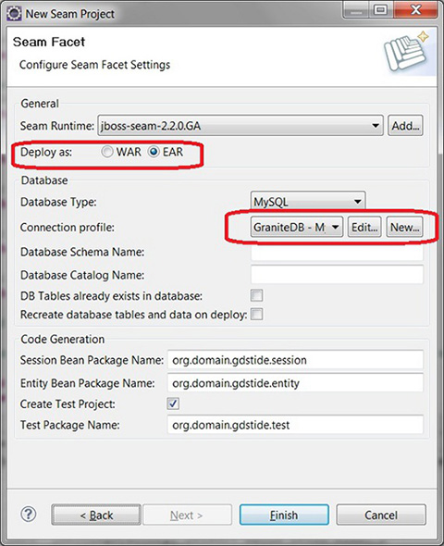Open the Database Type MySQL dropdown
The image size is (444, 546).
pyautogui.click(x=308, y=202)
